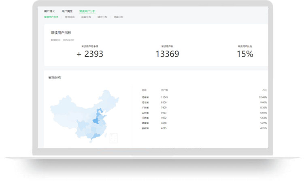Image resolution: width=304 pixels, height=187 pixels.
Task: View the 年龄分布 sub-tab
Action: point(86,17)
